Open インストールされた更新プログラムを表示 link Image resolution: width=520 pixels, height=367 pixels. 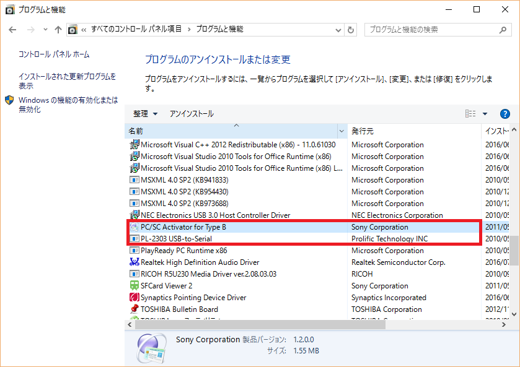68,81
